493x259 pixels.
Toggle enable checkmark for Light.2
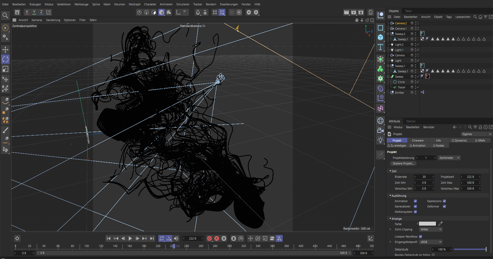418,45
